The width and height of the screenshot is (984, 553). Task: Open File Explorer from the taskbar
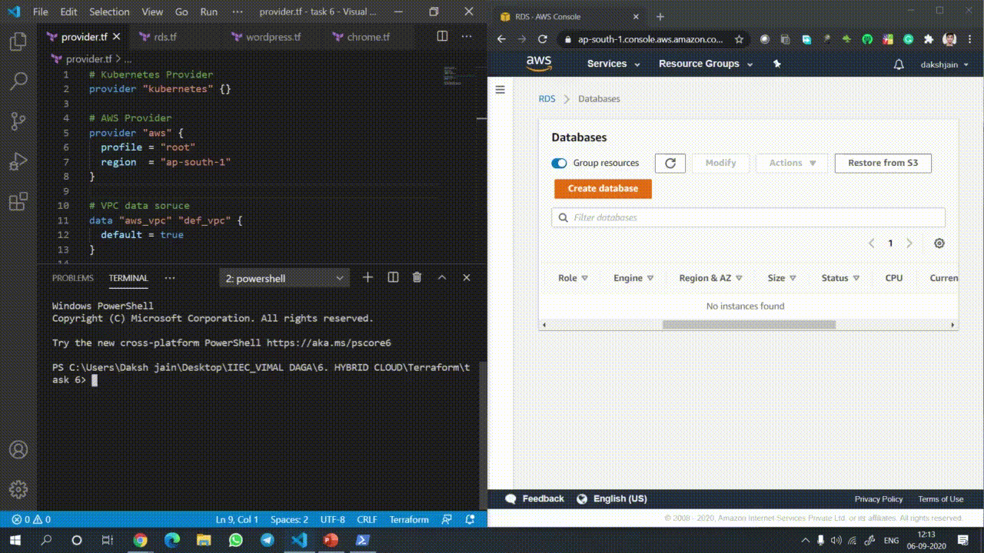[x=204, y=540]
